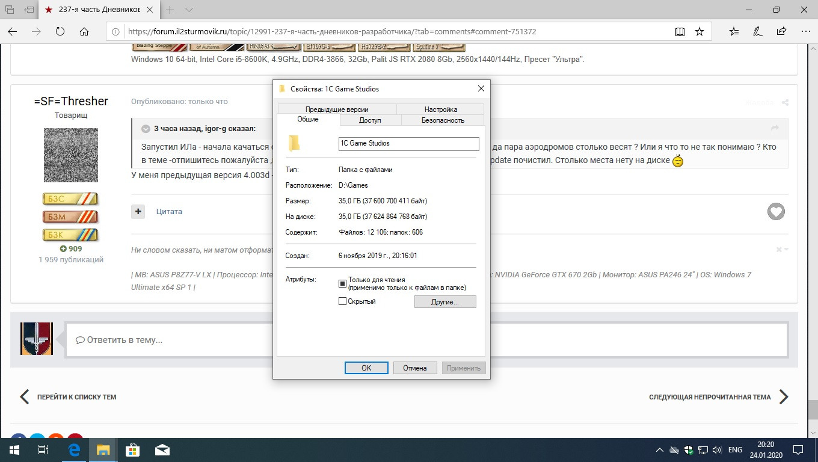Click the browser forward arrow
This screenshot has width=818, height=462.
36,31
